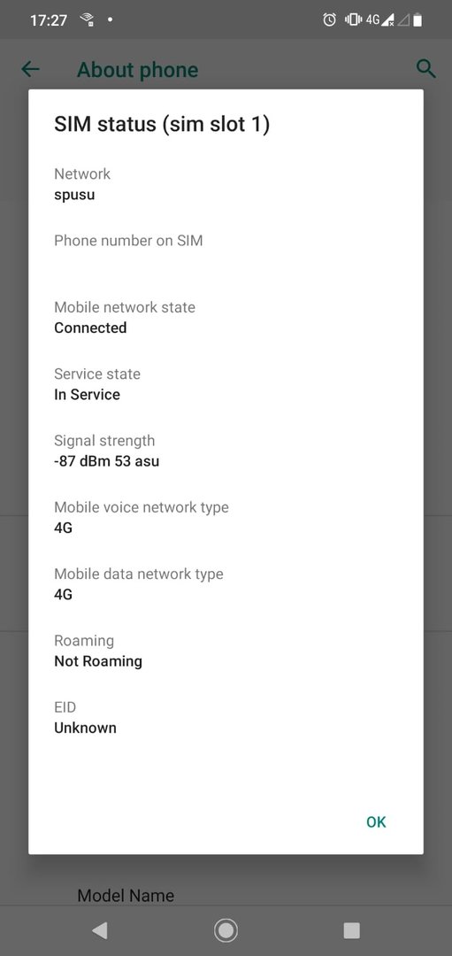Viewport: 452px width, 956px height.
Task: Tap the Mobile network state Connected row
Action: (226, 318)
